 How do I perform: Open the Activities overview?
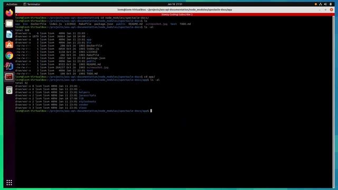point(12,4)
